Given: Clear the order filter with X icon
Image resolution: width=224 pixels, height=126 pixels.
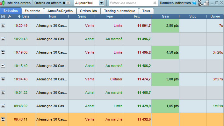Looking at the screenshot, I should [x=155, y=3].
